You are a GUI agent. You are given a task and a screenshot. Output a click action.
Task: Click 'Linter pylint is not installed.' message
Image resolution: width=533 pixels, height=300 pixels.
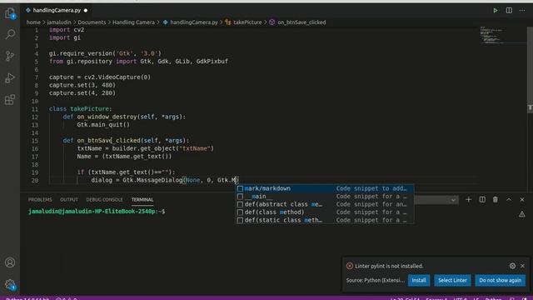[x=389, y=266]
